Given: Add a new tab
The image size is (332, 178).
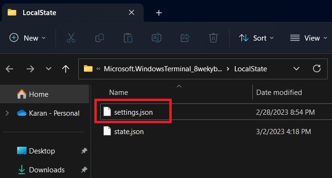Looking at the screenshot, I should tap(159, 13).
